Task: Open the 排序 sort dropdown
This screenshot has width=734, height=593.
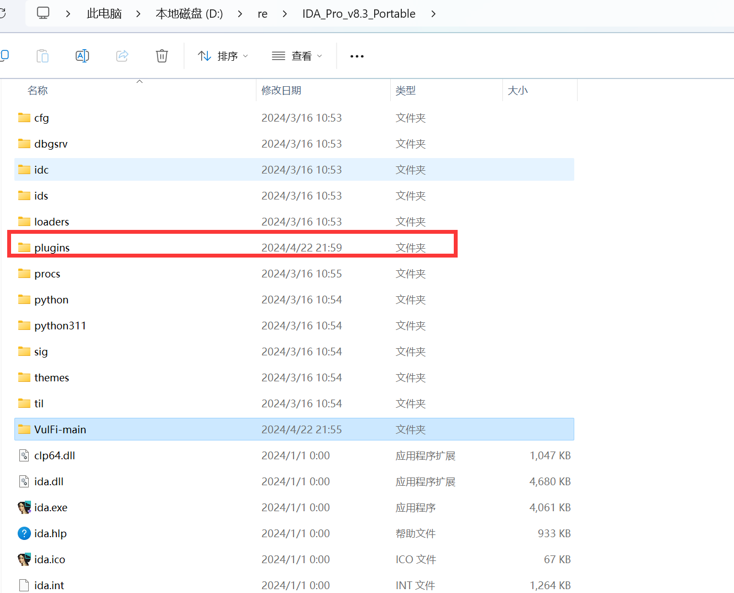Action: tap(223, 56)
